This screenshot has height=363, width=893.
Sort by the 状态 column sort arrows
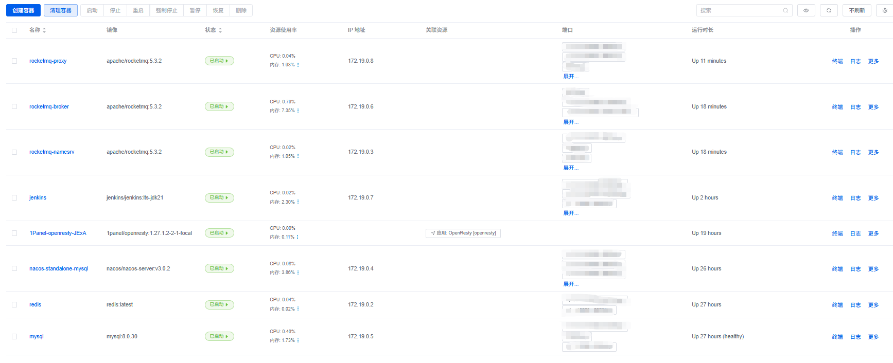click(220, 30)
